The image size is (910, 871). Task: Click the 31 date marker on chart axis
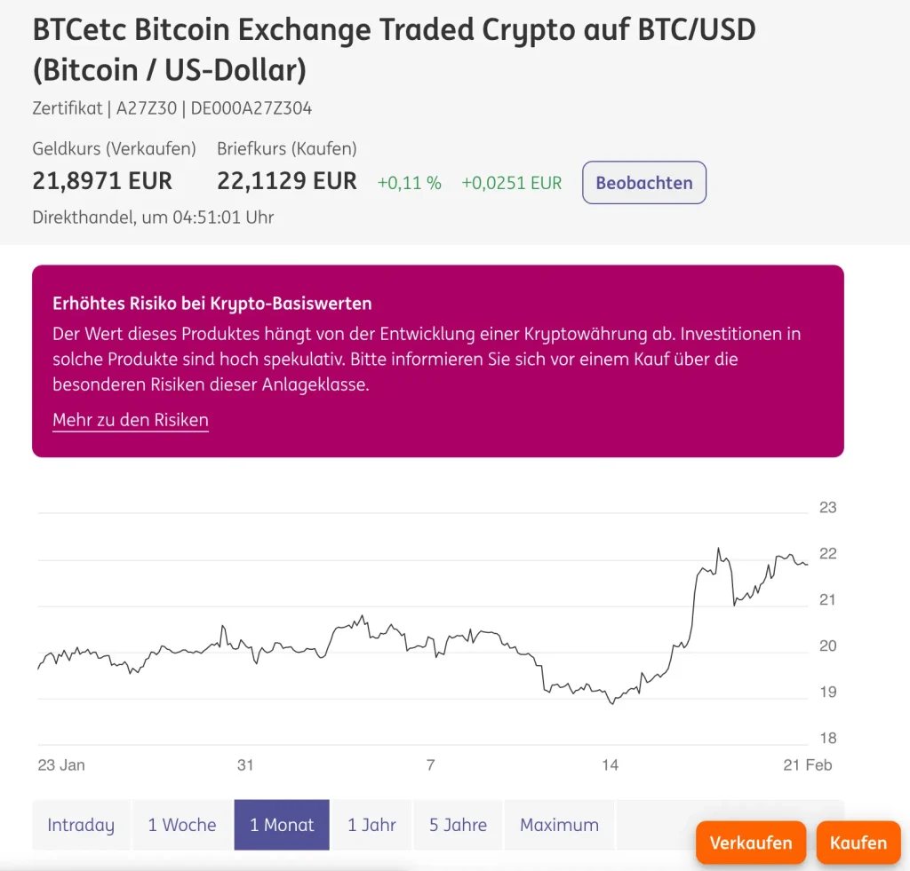click(245, 764)
